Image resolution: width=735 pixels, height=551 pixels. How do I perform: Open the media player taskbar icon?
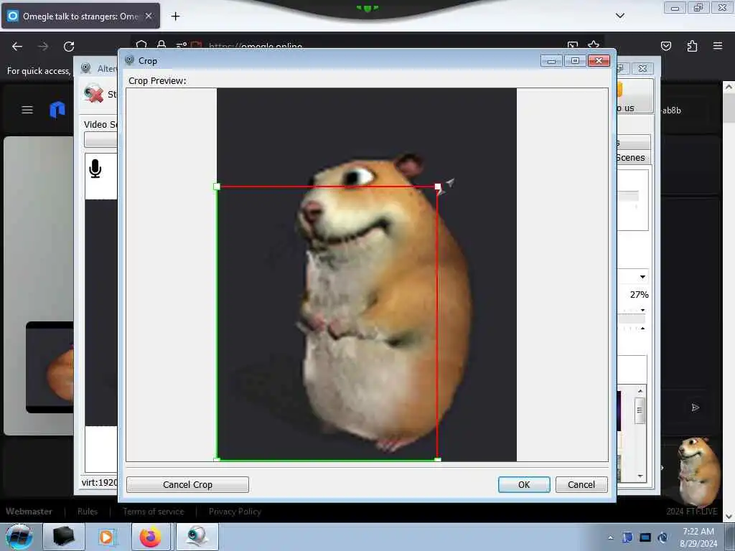tap(107, 537)
